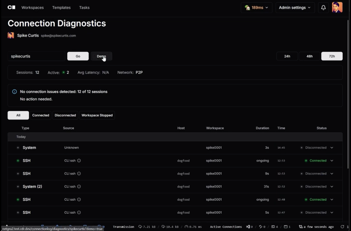The width and height of the screenshot is (351, 231).
Task: Select the 24h time range
Action: tap(287, 56)
